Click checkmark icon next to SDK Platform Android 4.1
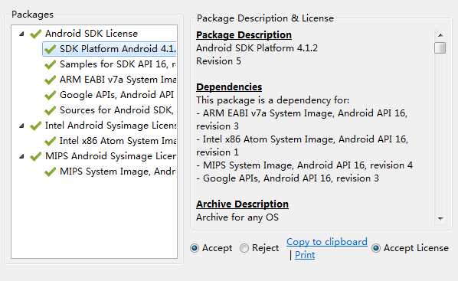Image resolution: width=458 pixels, height=281 pixels. 51,49
